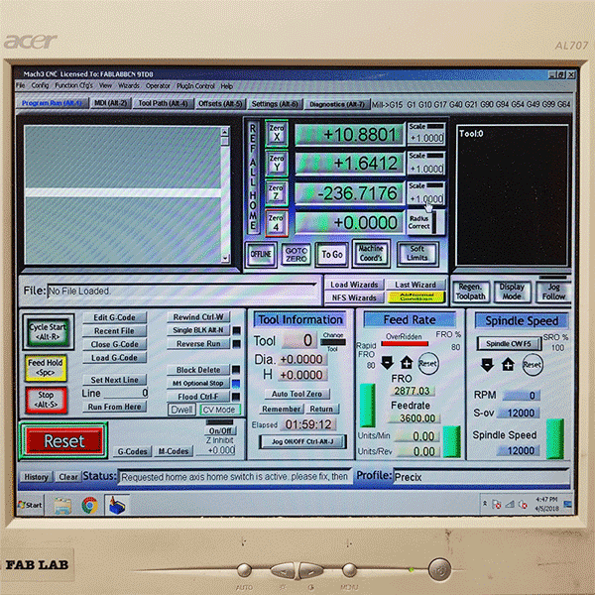Screen dimensions: 595x595
Task: Click the X axis DRO value field
Action: [349, 134]
